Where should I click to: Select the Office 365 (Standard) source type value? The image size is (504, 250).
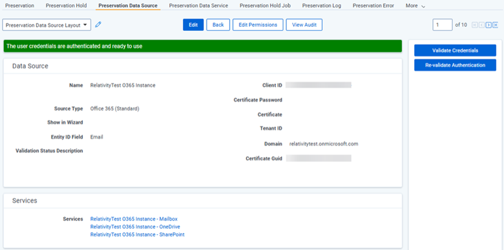click(x=115, y=109)
